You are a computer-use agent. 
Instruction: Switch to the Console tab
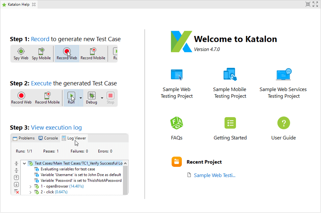point(48,138)
